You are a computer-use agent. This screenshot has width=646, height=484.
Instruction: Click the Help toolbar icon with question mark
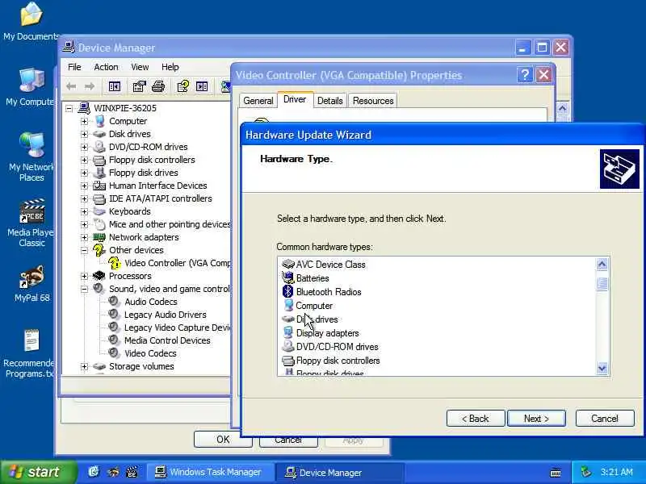click(x=183, y=86)
